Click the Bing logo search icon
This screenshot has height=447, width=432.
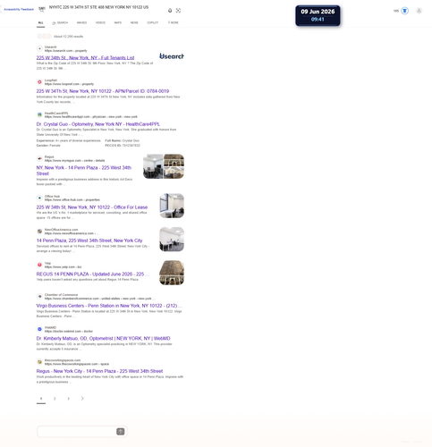coord(42,9)
